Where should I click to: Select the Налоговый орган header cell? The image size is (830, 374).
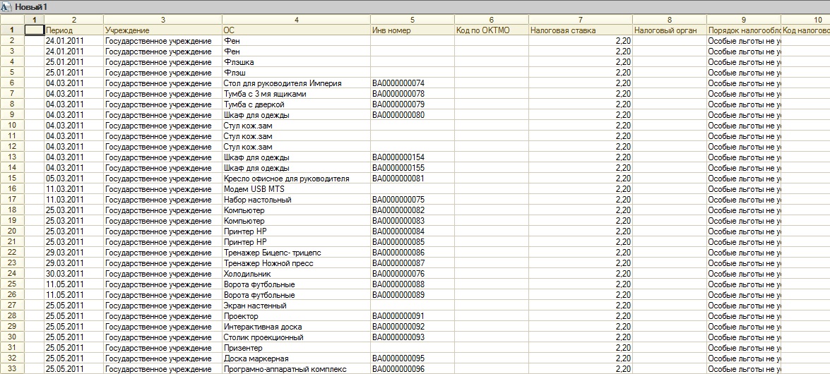pos(669,30)
